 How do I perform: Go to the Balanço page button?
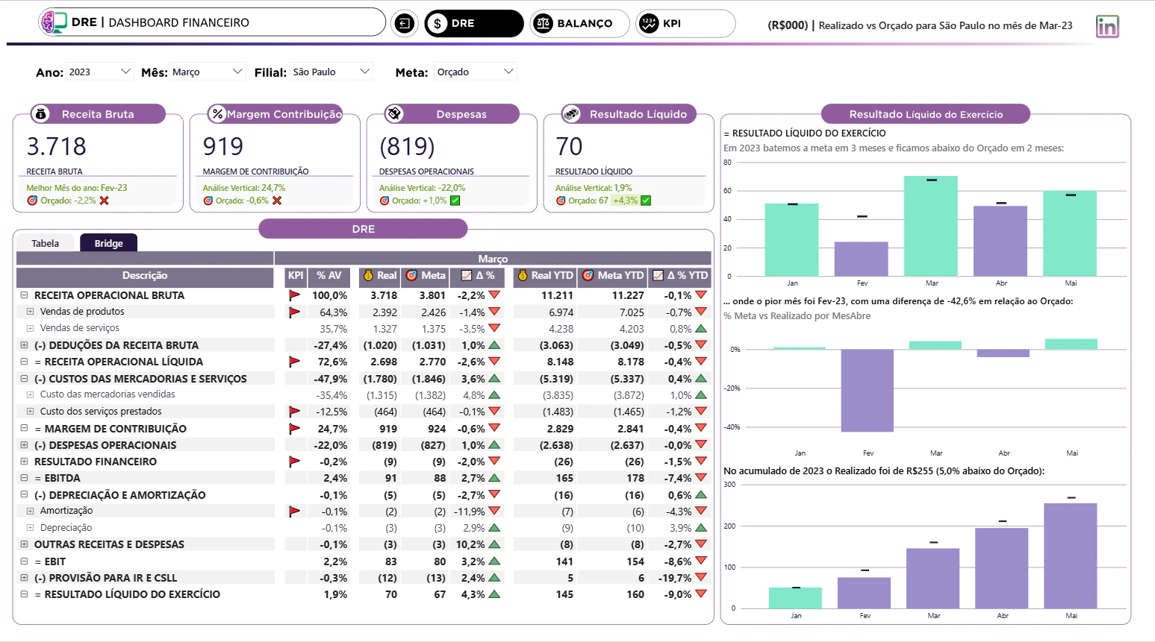click(579, 24)
